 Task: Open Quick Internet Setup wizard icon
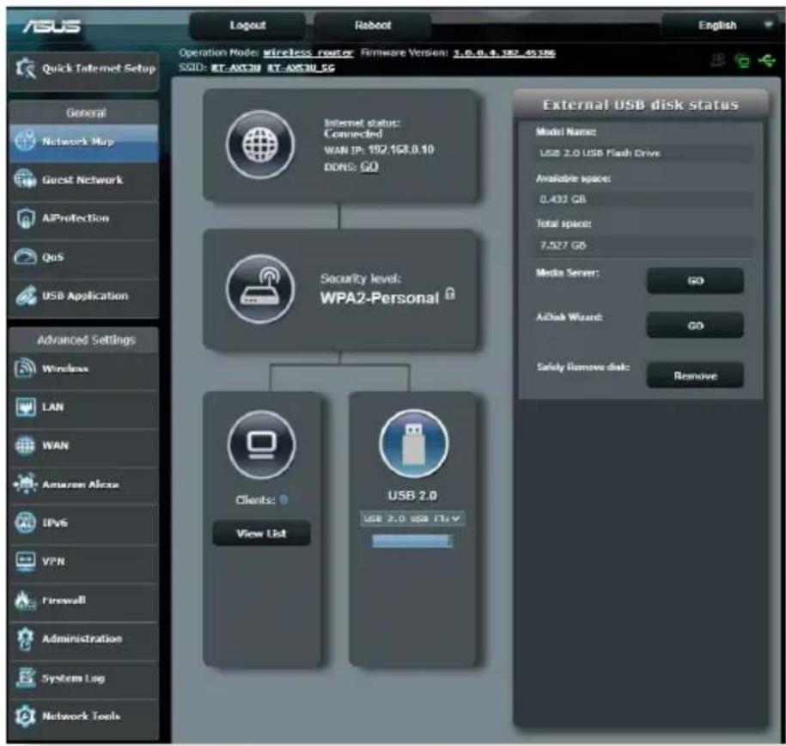25,68
